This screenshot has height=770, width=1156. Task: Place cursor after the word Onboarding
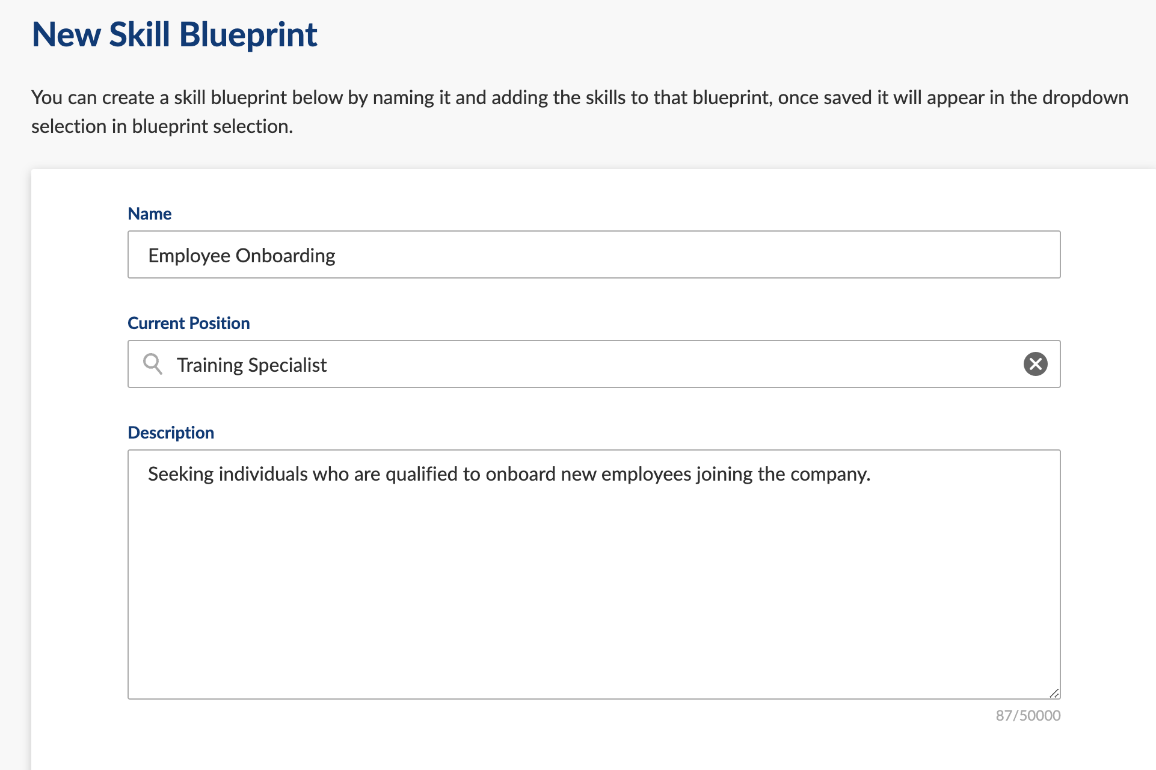(336, 256)
